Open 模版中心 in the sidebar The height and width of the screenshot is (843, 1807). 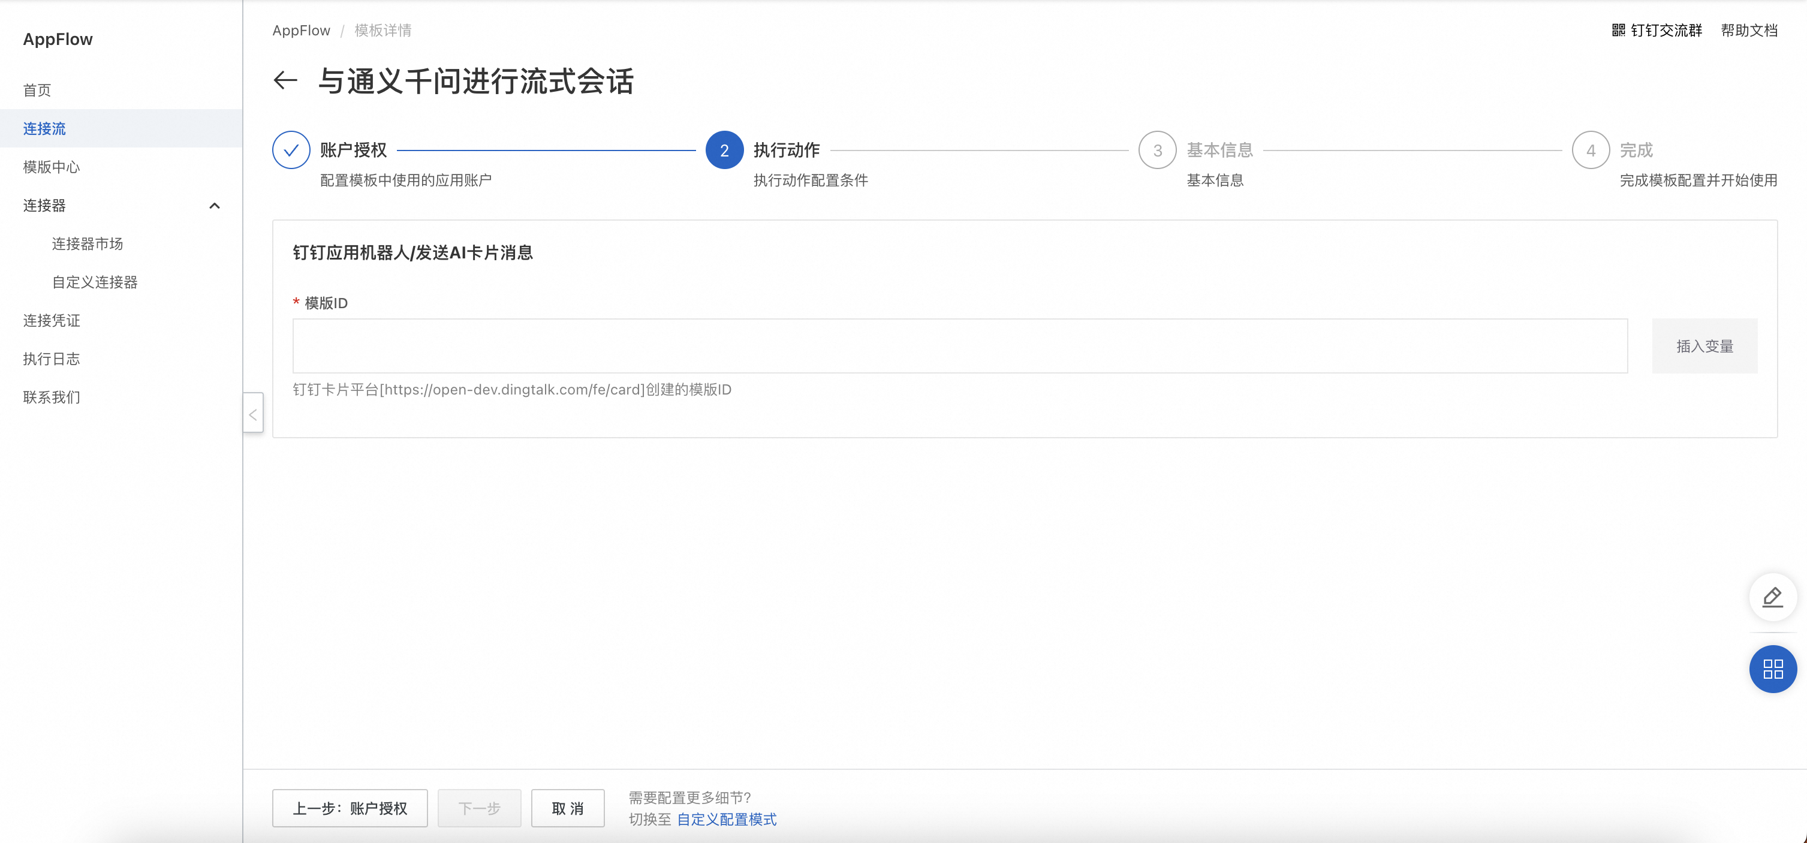[51, 167]
